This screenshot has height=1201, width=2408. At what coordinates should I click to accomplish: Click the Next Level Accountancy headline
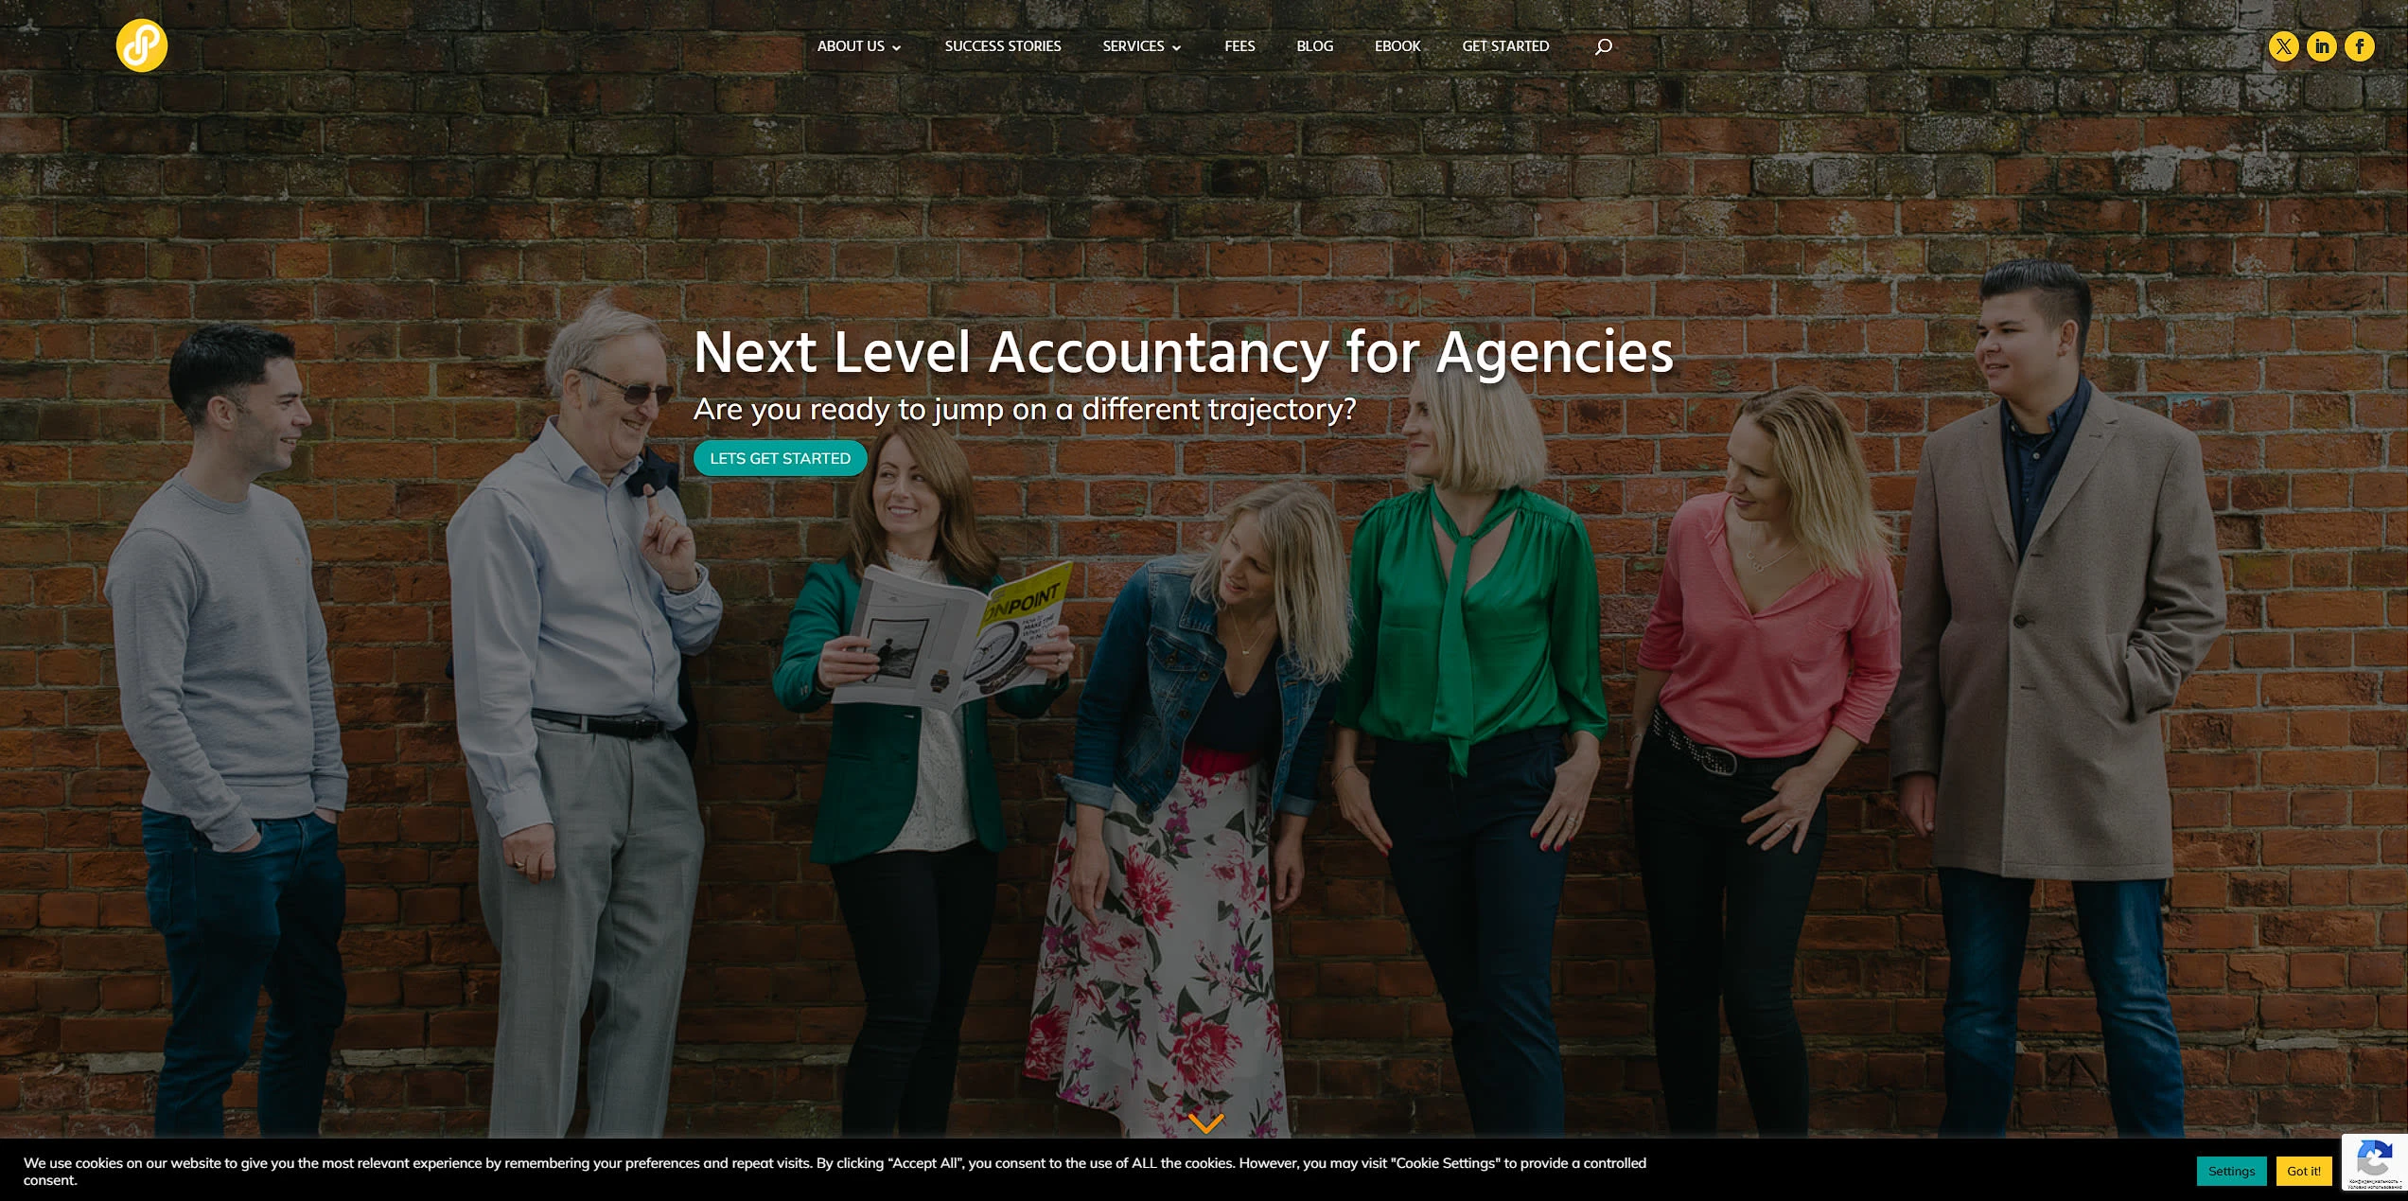[1184, 352]
